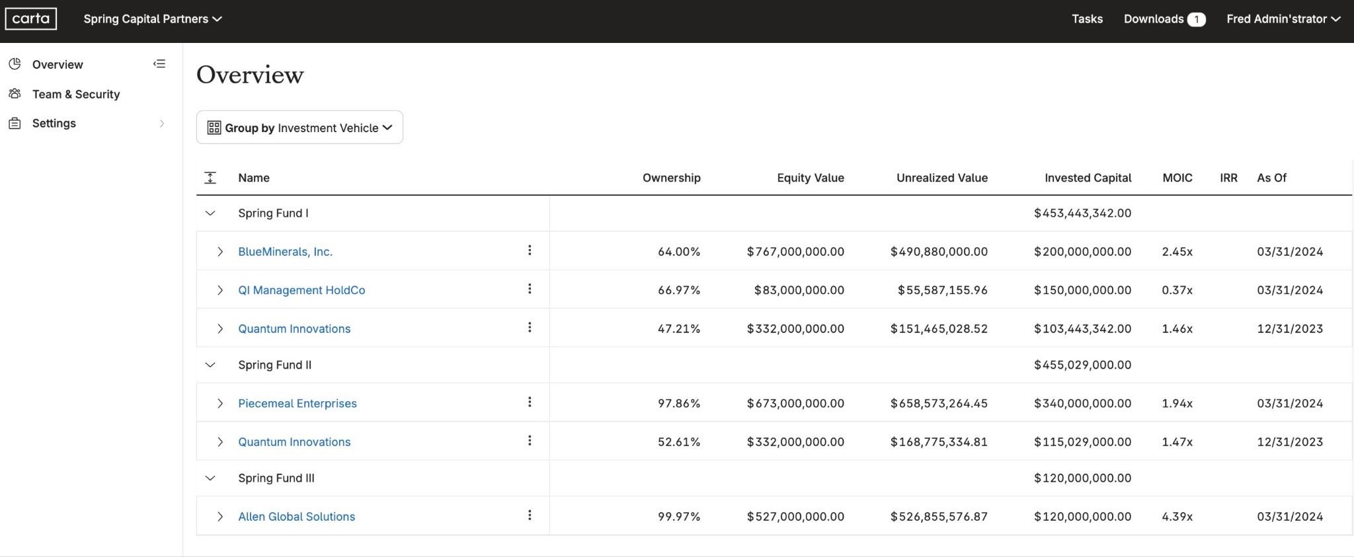Select the $526,855,576.87 unrealized value
The image size is (1354, 557).
pyautogui.click(x=939, y=517)
